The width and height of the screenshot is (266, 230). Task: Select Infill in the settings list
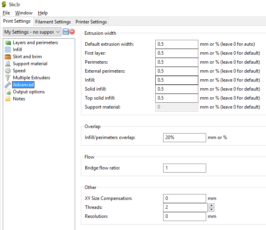(17, 50)
